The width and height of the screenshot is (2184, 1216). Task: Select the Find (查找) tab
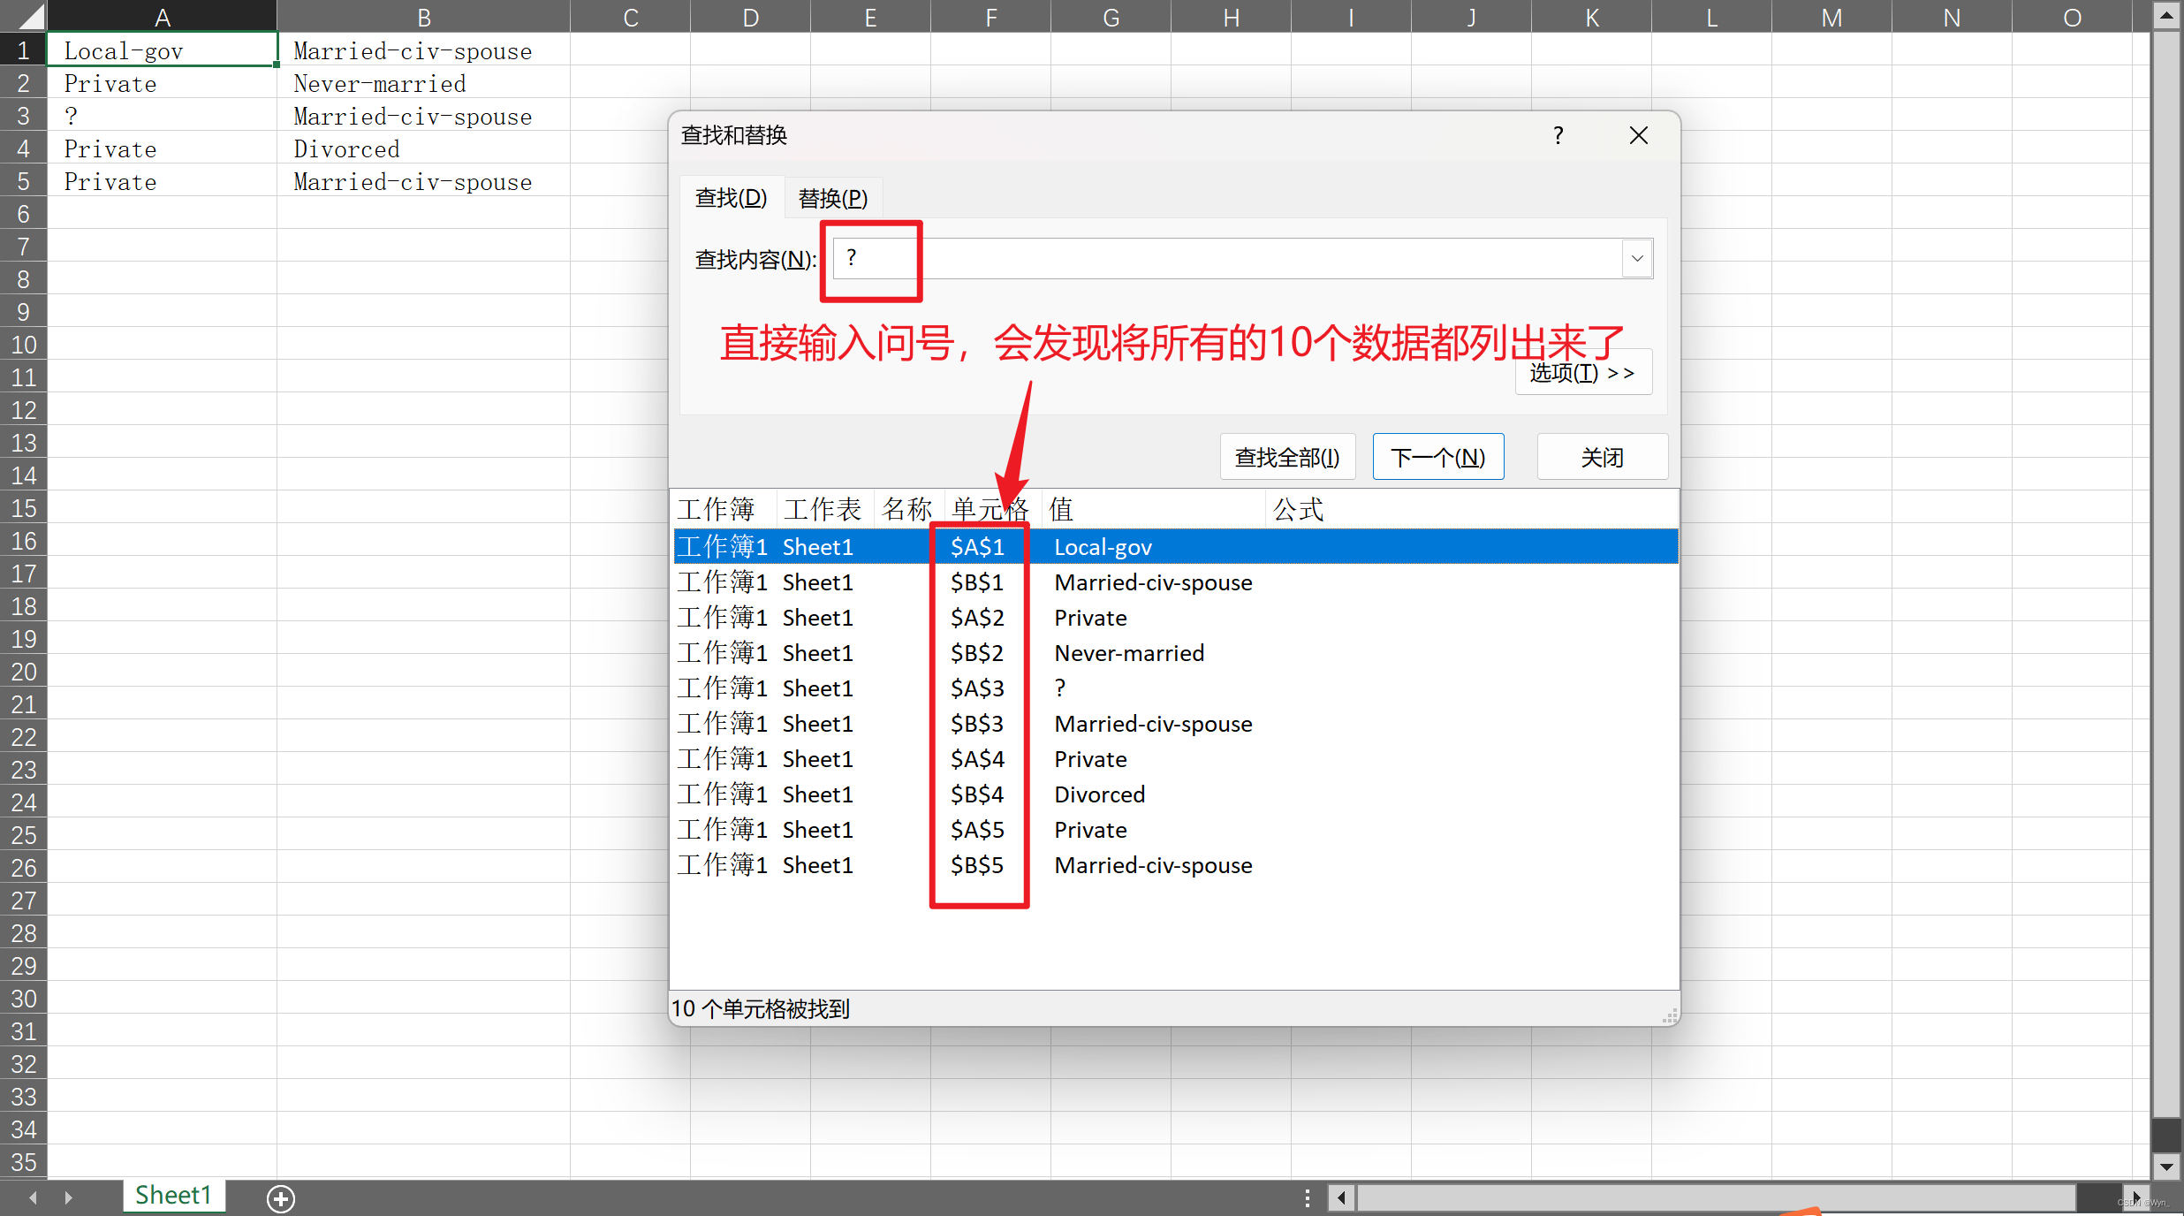coord(731,198)
